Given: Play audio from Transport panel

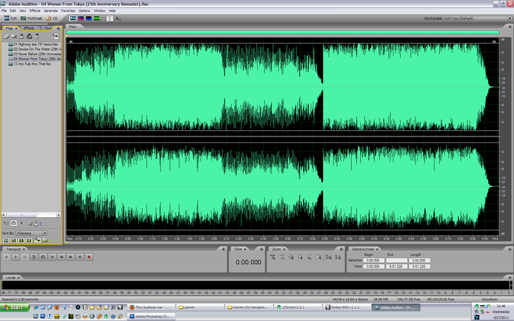Looking at the screenshot, I should point(15,257).
